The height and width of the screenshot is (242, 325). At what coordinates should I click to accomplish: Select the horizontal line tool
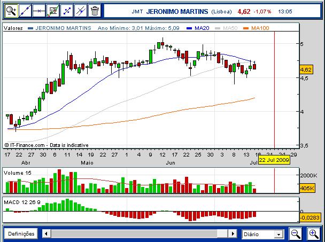[x=39, y=11]
